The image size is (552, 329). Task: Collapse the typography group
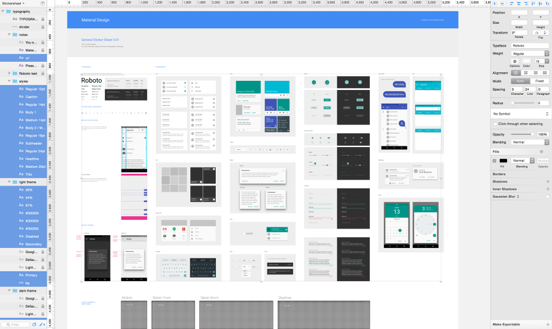[x=3, y=12]
